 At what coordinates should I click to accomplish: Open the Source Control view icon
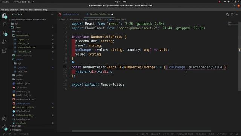pos(5,33)
